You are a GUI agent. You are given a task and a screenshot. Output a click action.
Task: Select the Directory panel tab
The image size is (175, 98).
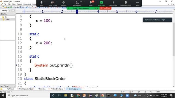[x=4, y=11]
